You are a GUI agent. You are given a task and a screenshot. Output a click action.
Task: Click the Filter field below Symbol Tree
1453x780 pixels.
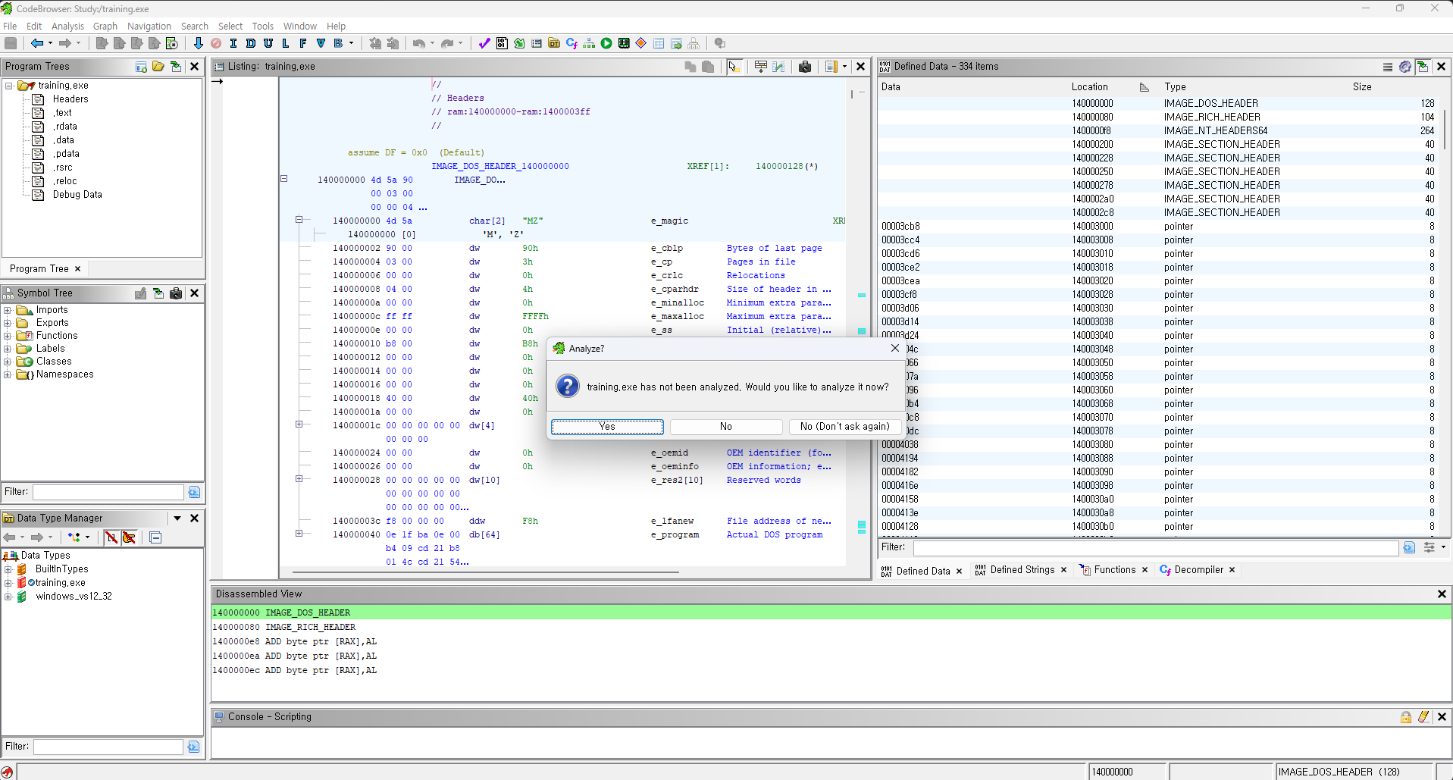click(108, 491)
